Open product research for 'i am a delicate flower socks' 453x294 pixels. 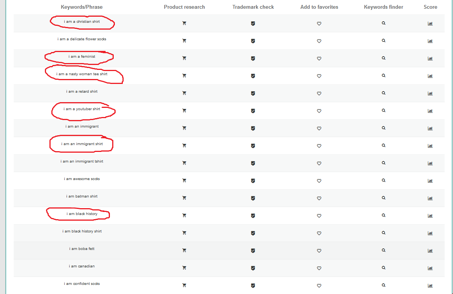pyautogui.click(x=184, y=41)
